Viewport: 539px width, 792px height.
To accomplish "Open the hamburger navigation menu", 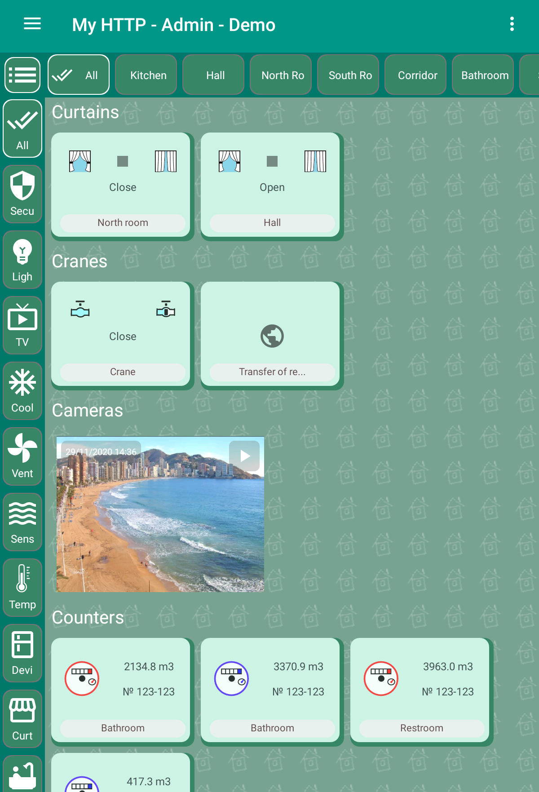I will 32,24.
